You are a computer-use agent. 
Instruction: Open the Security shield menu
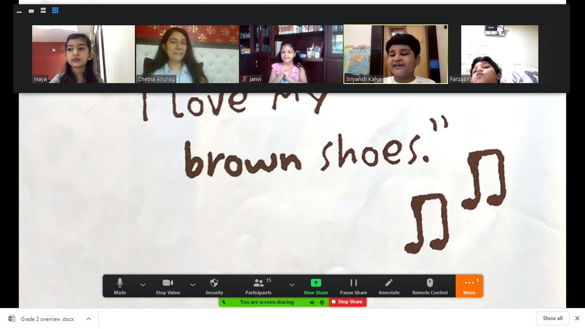coord(214,286)
